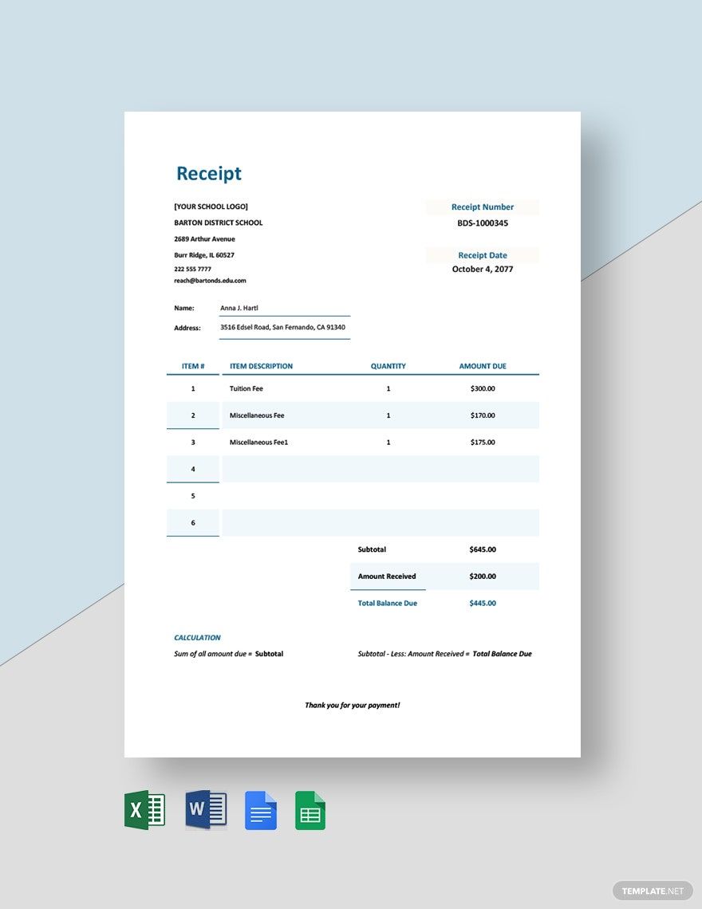Click the receipt document preview
This screenshot has width=702, height=909.
point(352,435)
